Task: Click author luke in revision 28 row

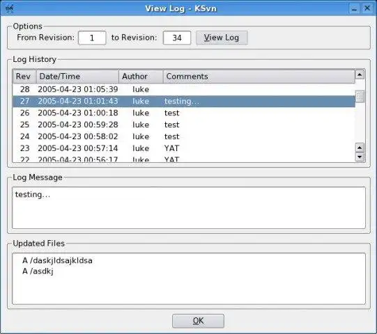Action: point(141,89)
